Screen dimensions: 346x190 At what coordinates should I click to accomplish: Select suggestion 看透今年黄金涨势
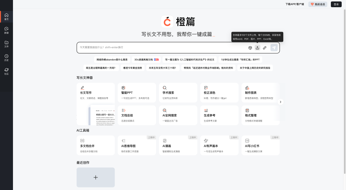132,68
